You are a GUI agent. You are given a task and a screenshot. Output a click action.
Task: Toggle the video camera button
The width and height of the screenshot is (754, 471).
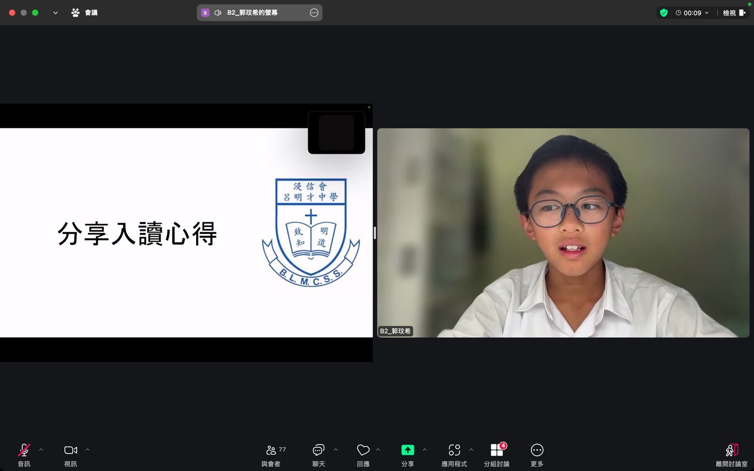pyautogui.click(x=71, y=455)
